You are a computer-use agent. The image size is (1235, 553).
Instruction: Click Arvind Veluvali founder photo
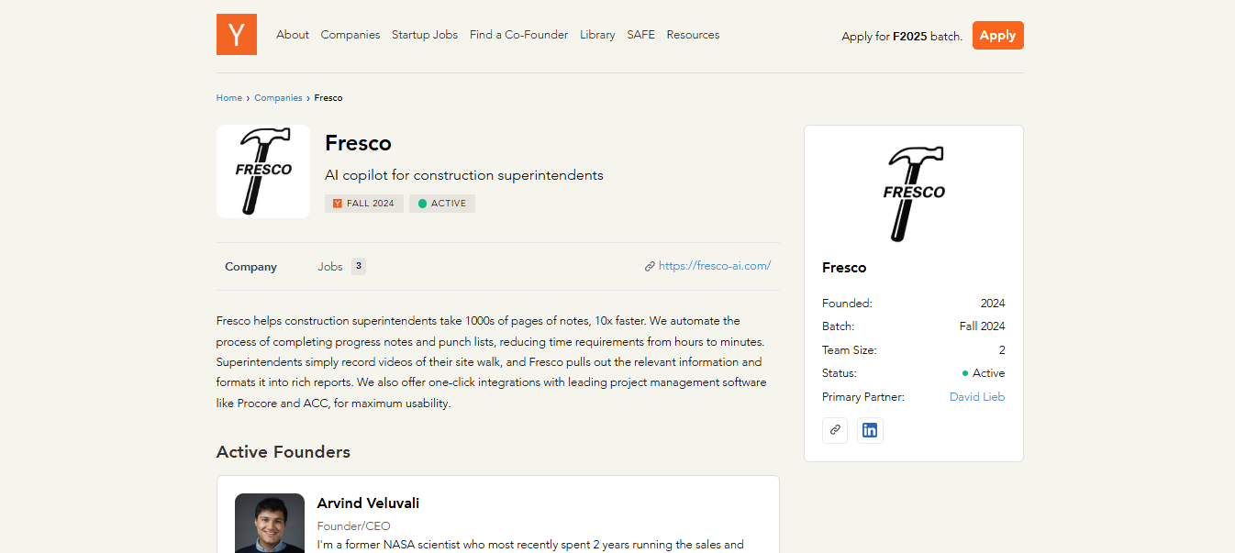(x=270, y=523)
